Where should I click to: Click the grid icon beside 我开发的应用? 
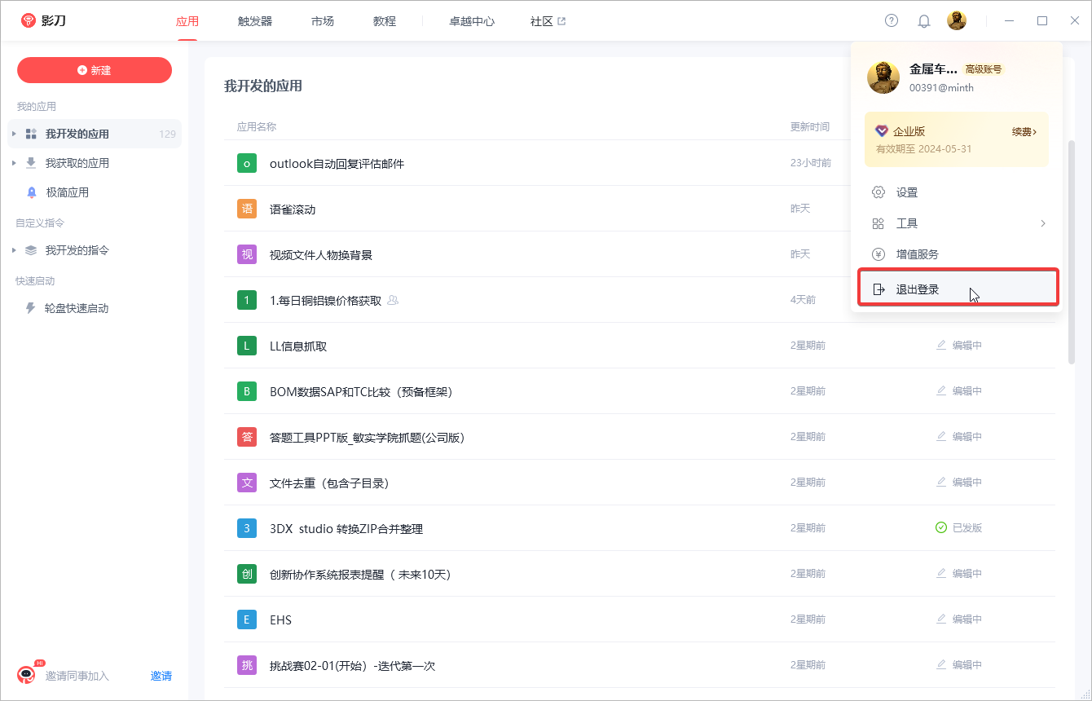(x=31, y=134)
